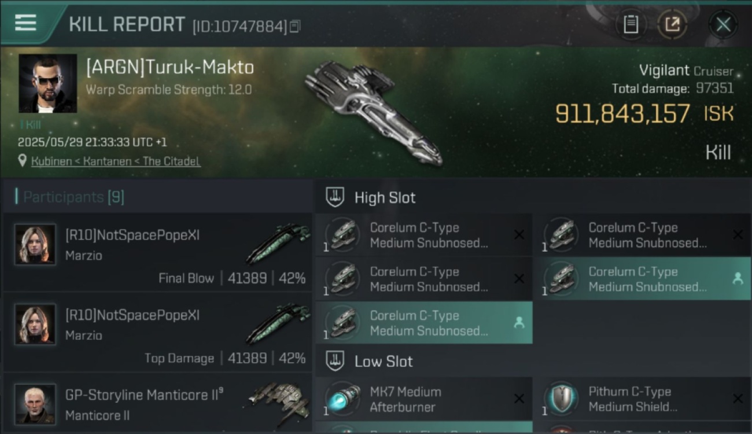Open the GP-Storyline Manticore II participant

(157, 404)
